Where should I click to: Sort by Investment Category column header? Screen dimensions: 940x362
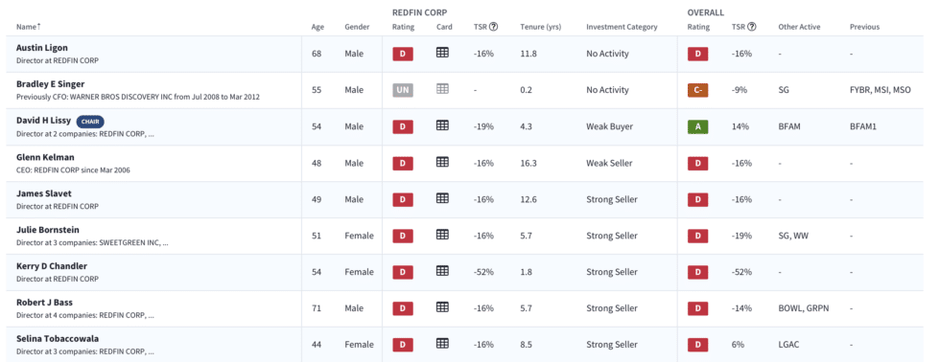coord(622,27)
